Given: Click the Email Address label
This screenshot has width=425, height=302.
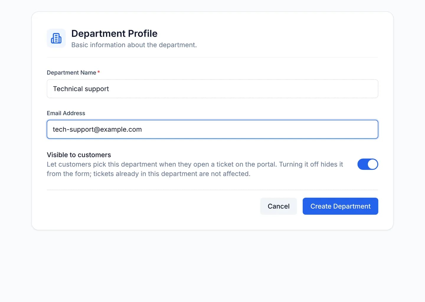Looking at the screenshot, I should coord(66,113).
